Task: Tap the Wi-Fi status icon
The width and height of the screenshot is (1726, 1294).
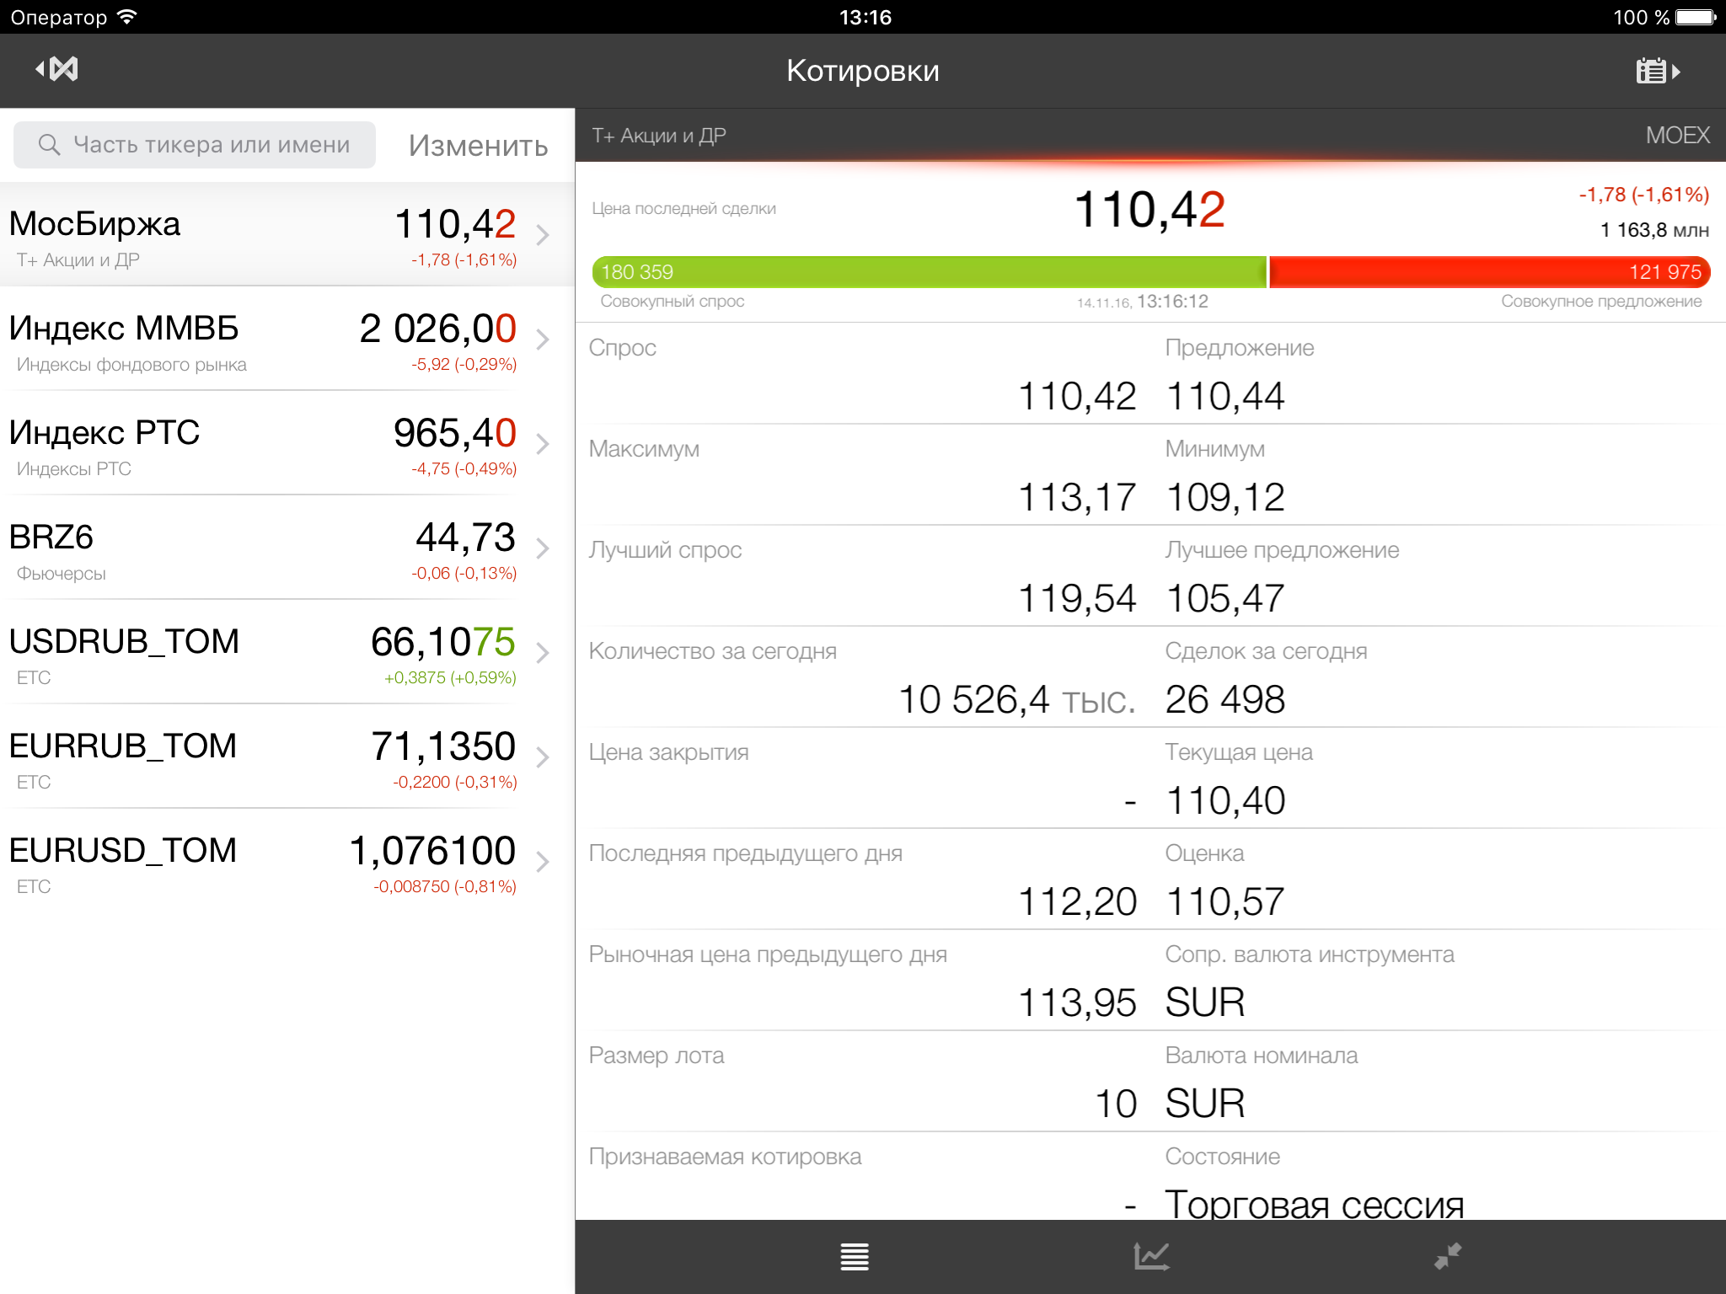Action: coord(126,17)
